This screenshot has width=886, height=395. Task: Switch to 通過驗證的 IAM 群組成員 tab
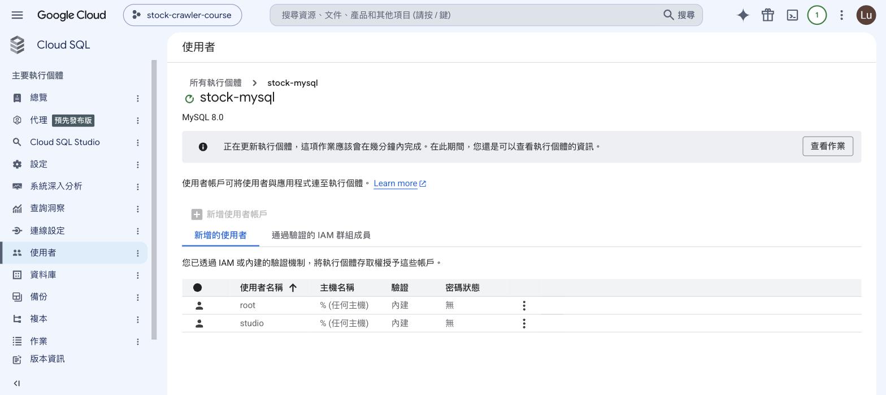(x=321, y=235)
